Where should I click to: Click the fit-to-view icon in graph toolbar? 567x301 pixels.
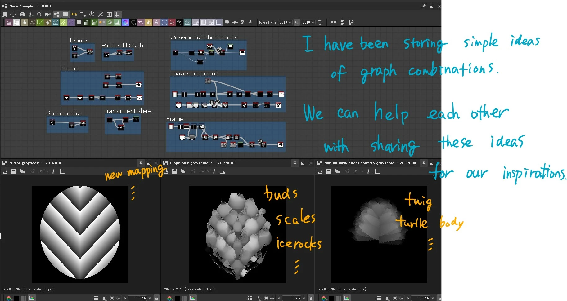coord(5,14)
